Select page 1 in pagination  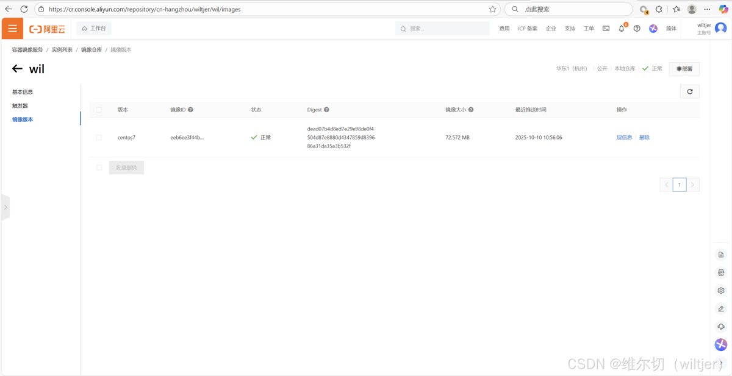click(680, 185)
